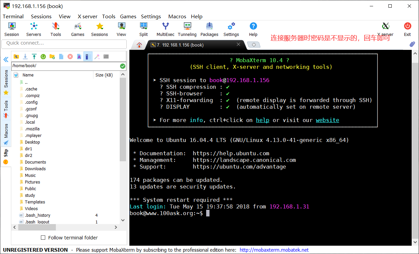Open the Settings menu in menu bar

(x=151, y=16)
